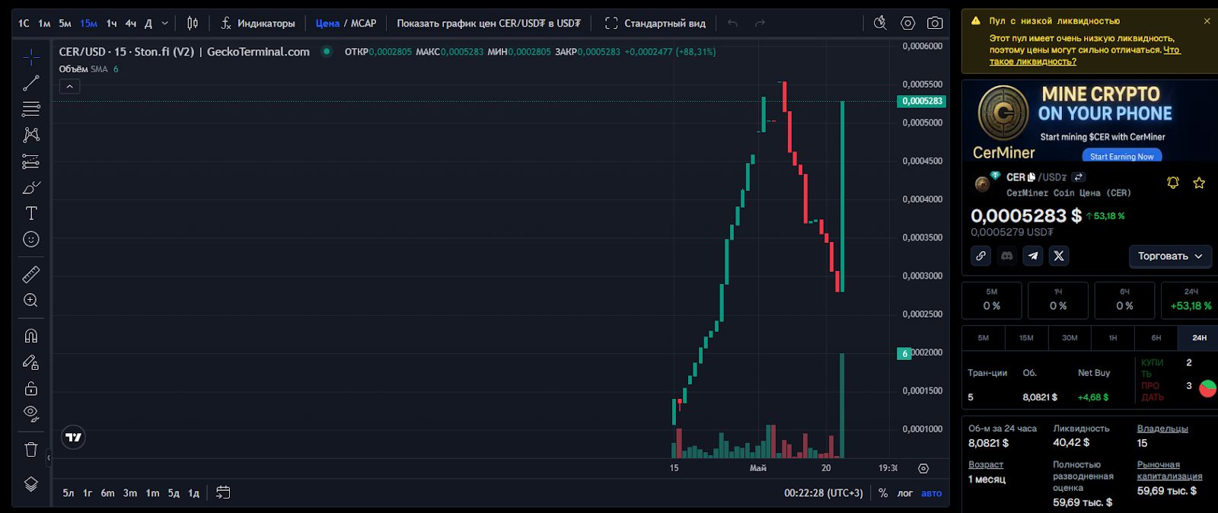
Task: Select the 4ч timeframe
Action: point(131,24)
